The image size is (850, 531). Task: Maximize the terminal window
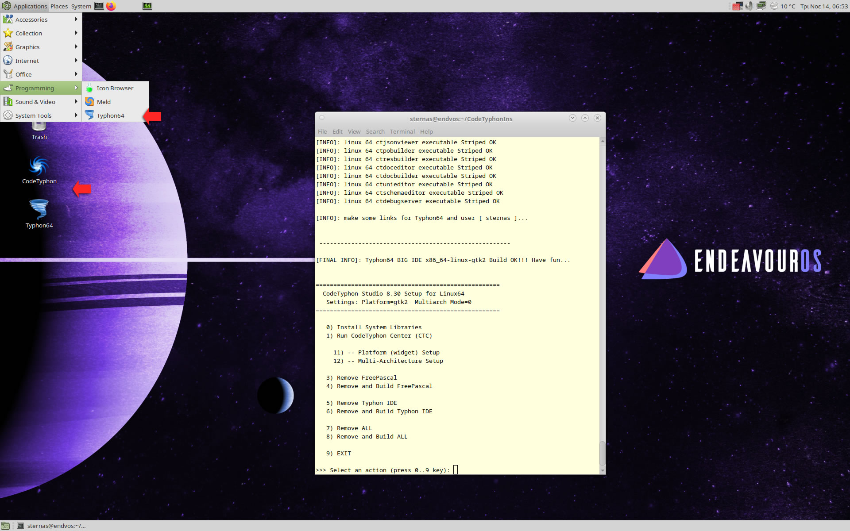[585, 118]
